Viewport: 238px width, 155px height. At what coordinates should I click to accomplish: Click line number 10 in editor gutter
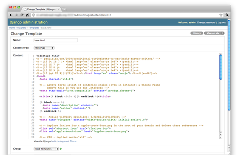coord(33,82)
